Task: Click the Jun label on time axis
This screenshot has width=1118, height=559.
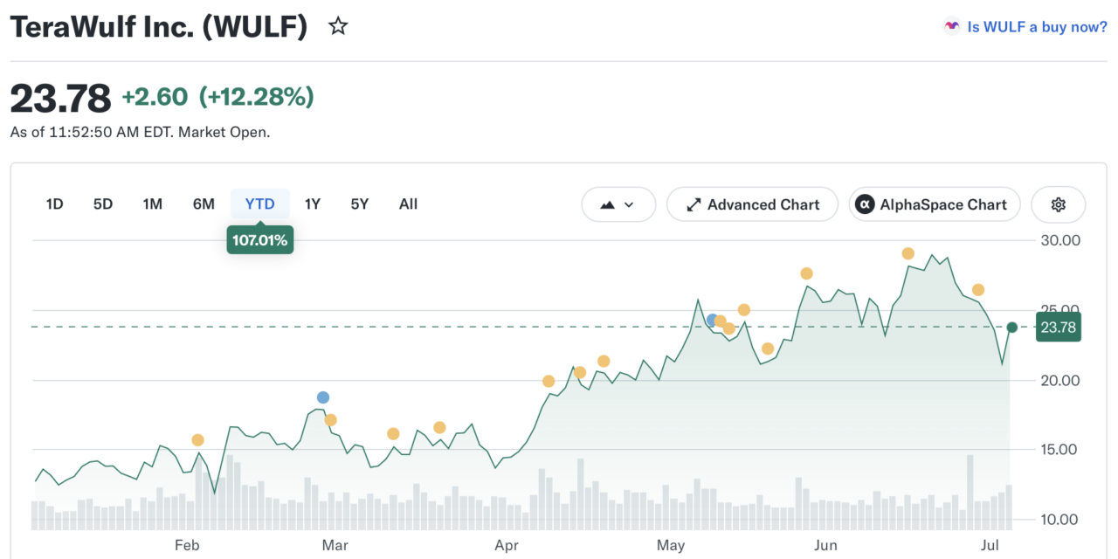Action: (x=825, y=546)
